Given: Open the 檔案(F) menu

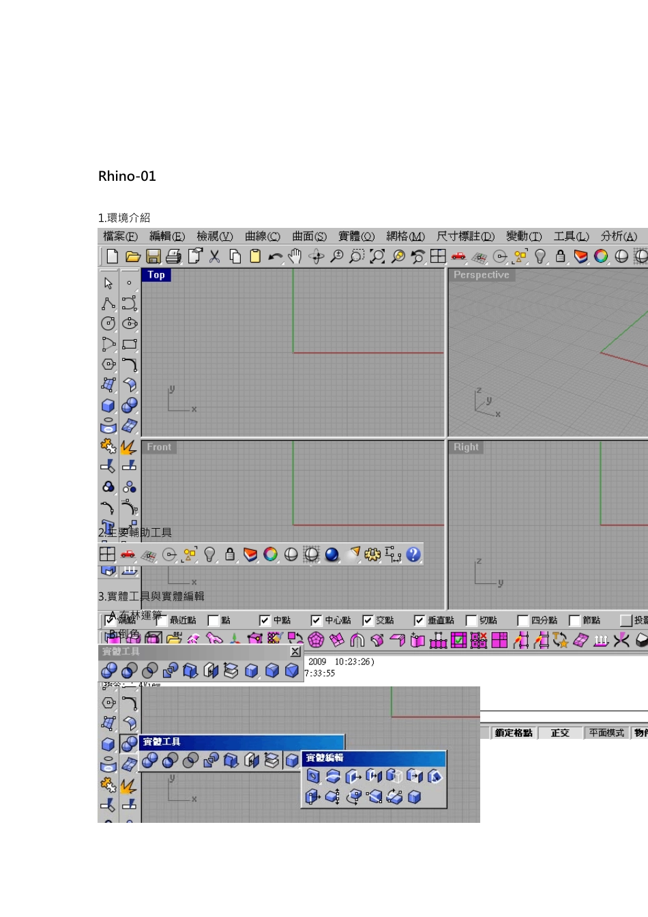Looking at the screenshot, I should (120, 236).
